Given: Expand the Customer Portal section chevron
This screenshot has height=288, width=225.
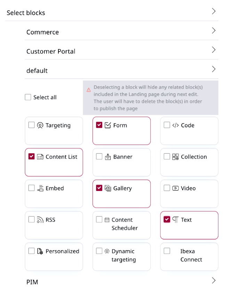Looking at the screenshot, I should pos(214,50).
